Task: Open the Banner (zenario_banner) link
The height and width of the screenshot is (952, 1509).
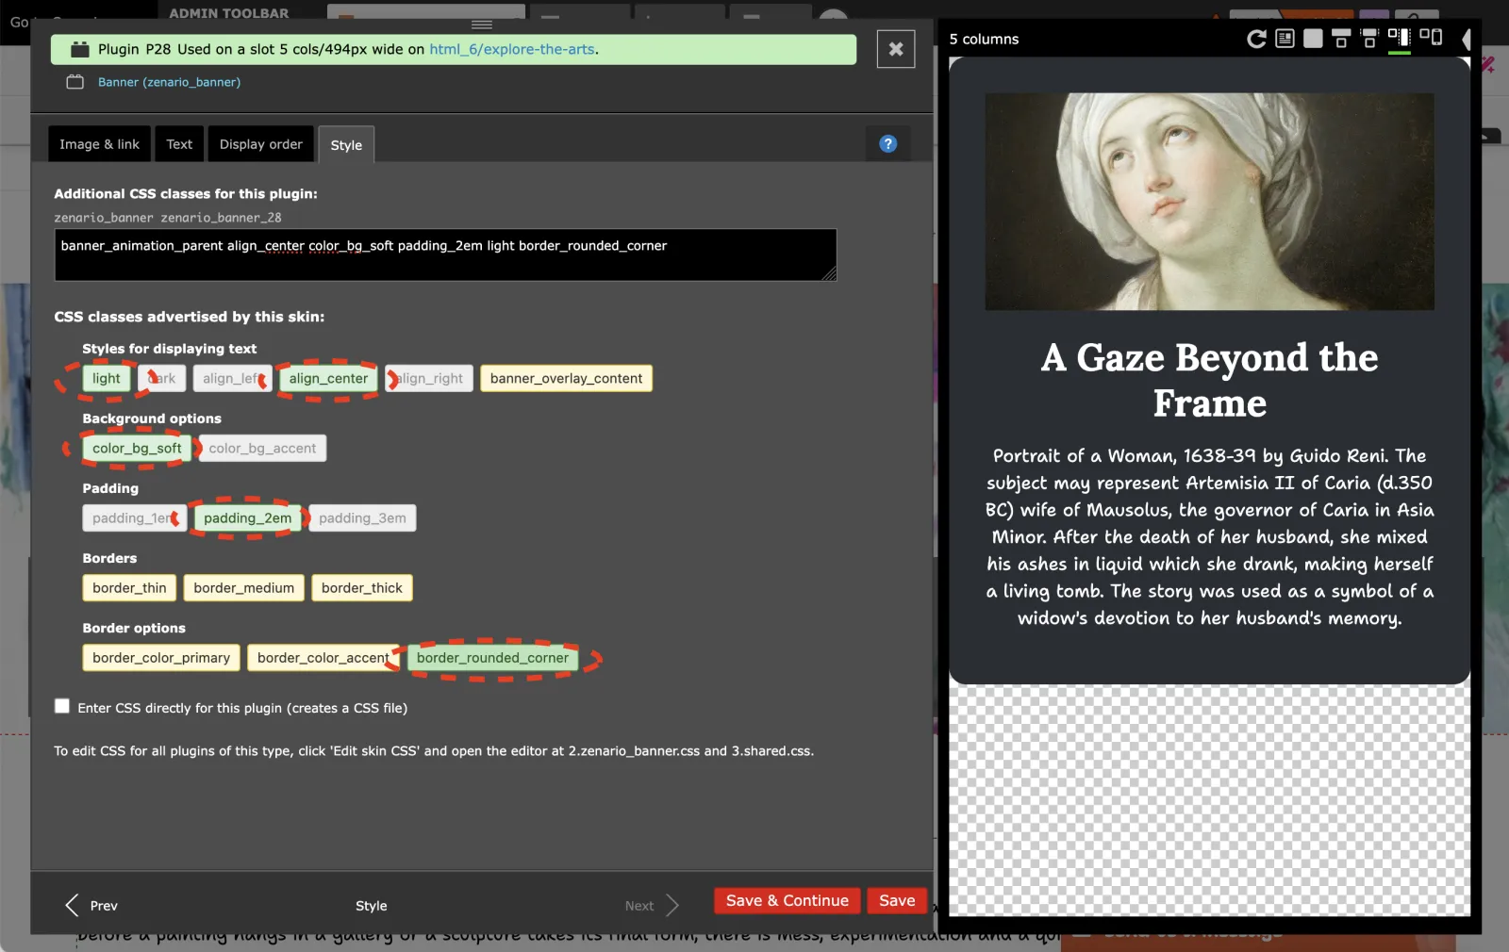Action: [x=169, y=82]
